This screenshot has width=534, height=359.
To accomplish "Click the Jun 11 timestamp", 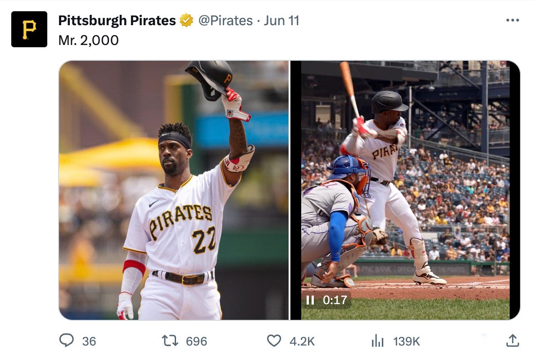I will (x=281, y=21).
